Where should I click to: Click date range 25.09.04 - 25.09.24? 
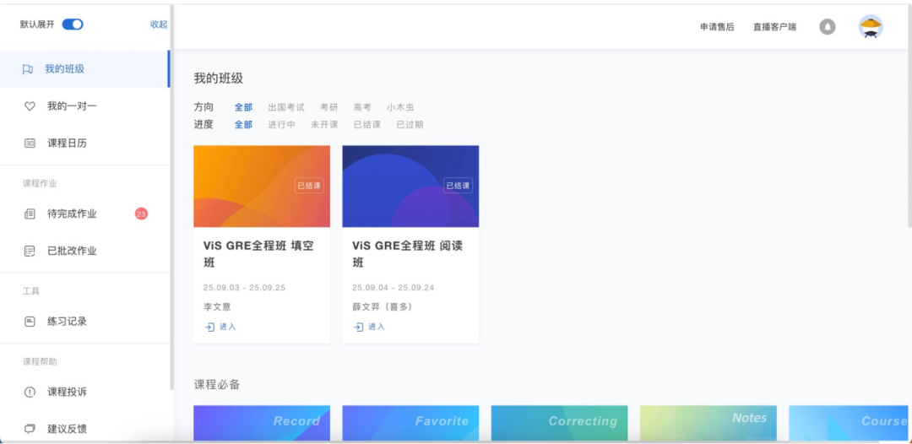pos(394,288)
